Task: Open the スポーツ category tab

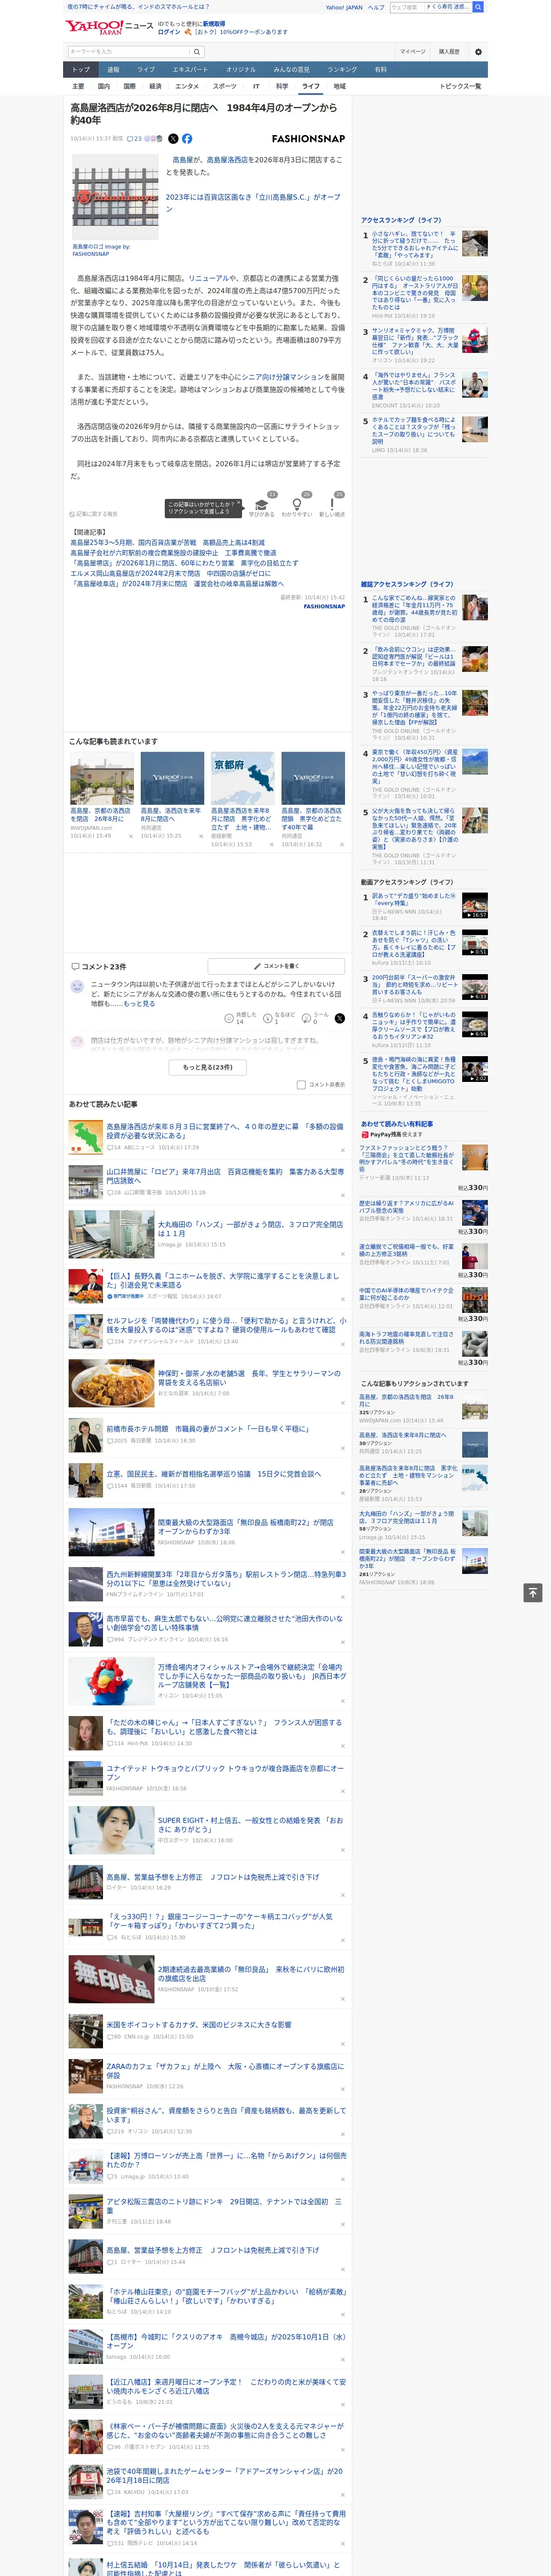Action: [225, 86]
